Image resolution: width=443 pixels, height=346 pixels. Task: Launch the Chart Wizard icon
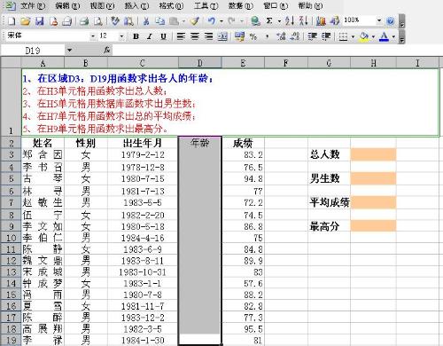tap(321, 21)
